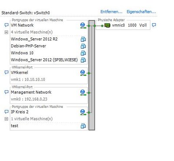The image size is (174, 161).
Task: Click the globe icon for VMkernel port
Action: [x=83, y=73]
